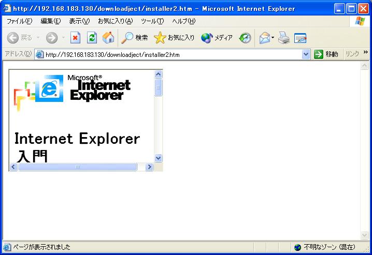Open the Search (検索) toolbar button
Image resolution: width=372 pixels, height=255 pixels.
pos(135,38)
